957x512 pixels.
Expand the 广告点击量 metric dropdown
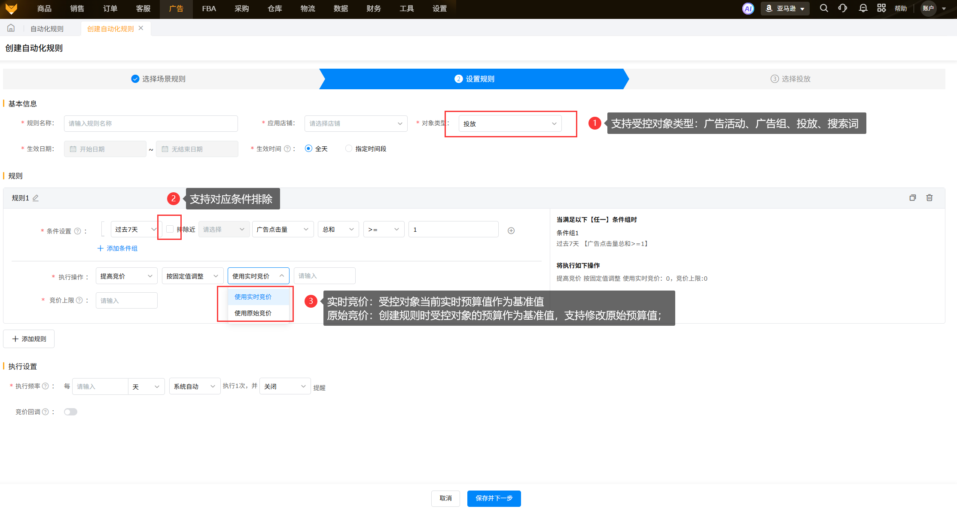coord(282,230)
